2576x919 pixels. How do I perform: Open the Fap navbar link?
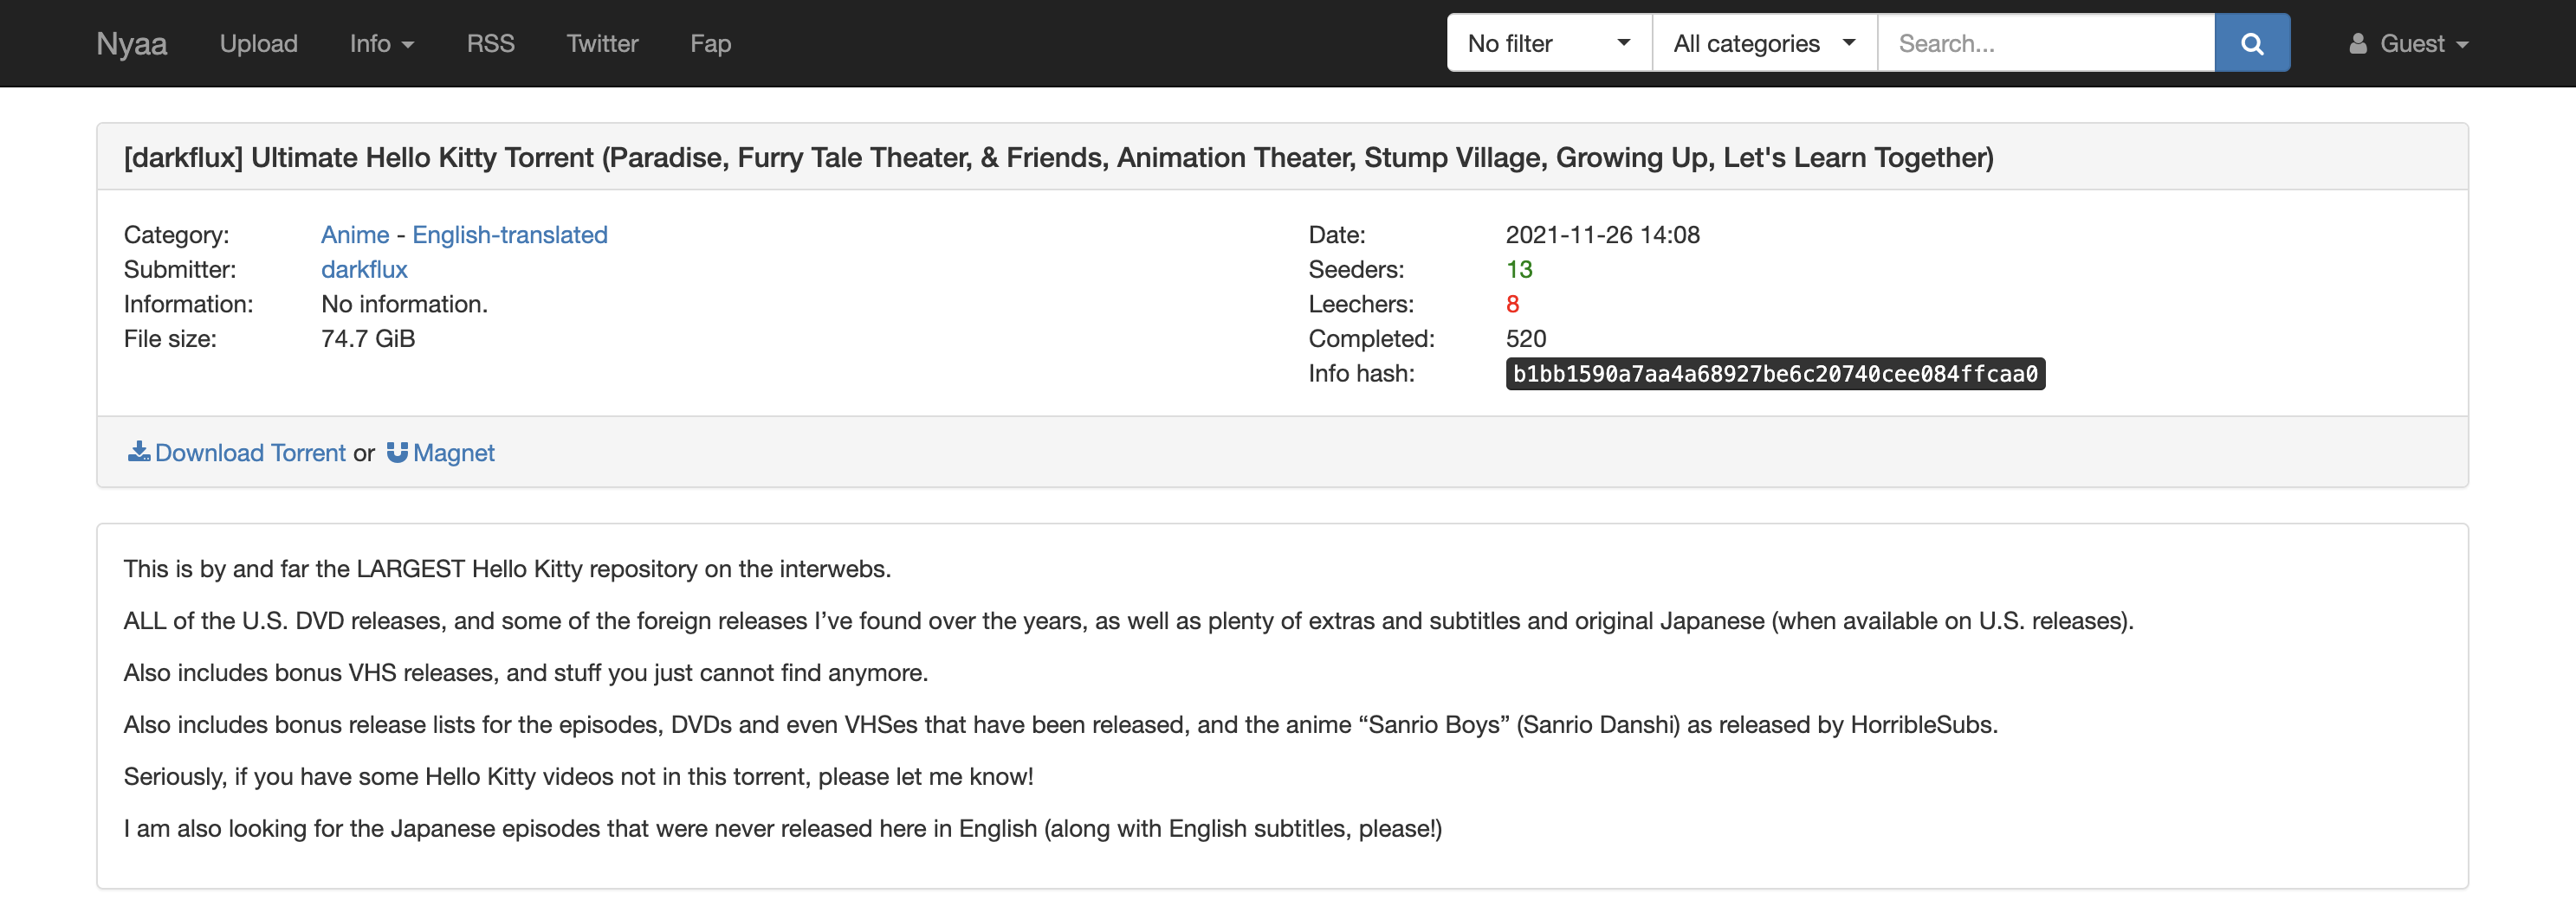pyautogui.click(x=710, y=43)
